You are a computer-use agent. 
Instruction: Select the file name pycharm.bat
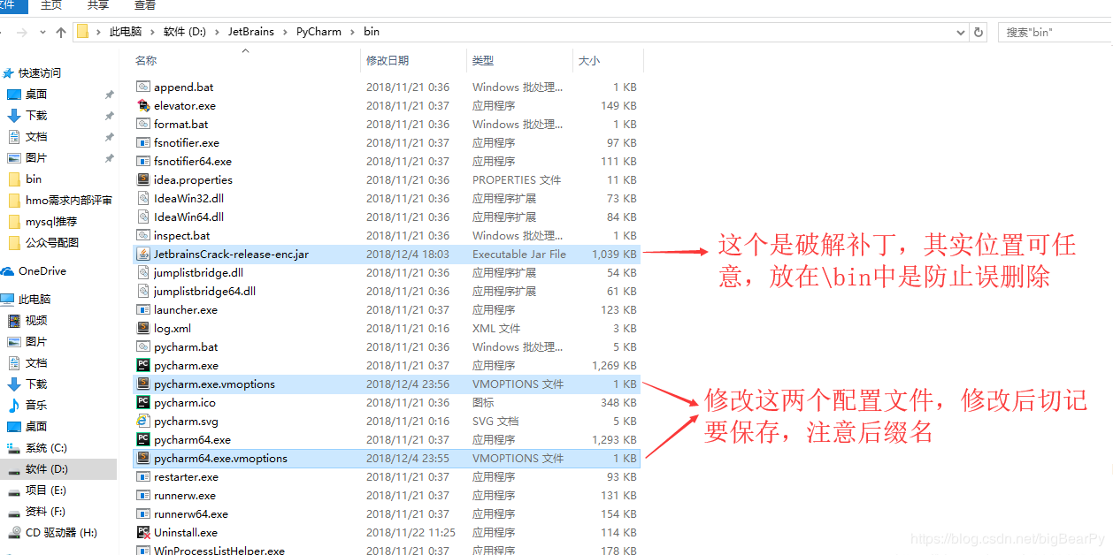[186, 347]
